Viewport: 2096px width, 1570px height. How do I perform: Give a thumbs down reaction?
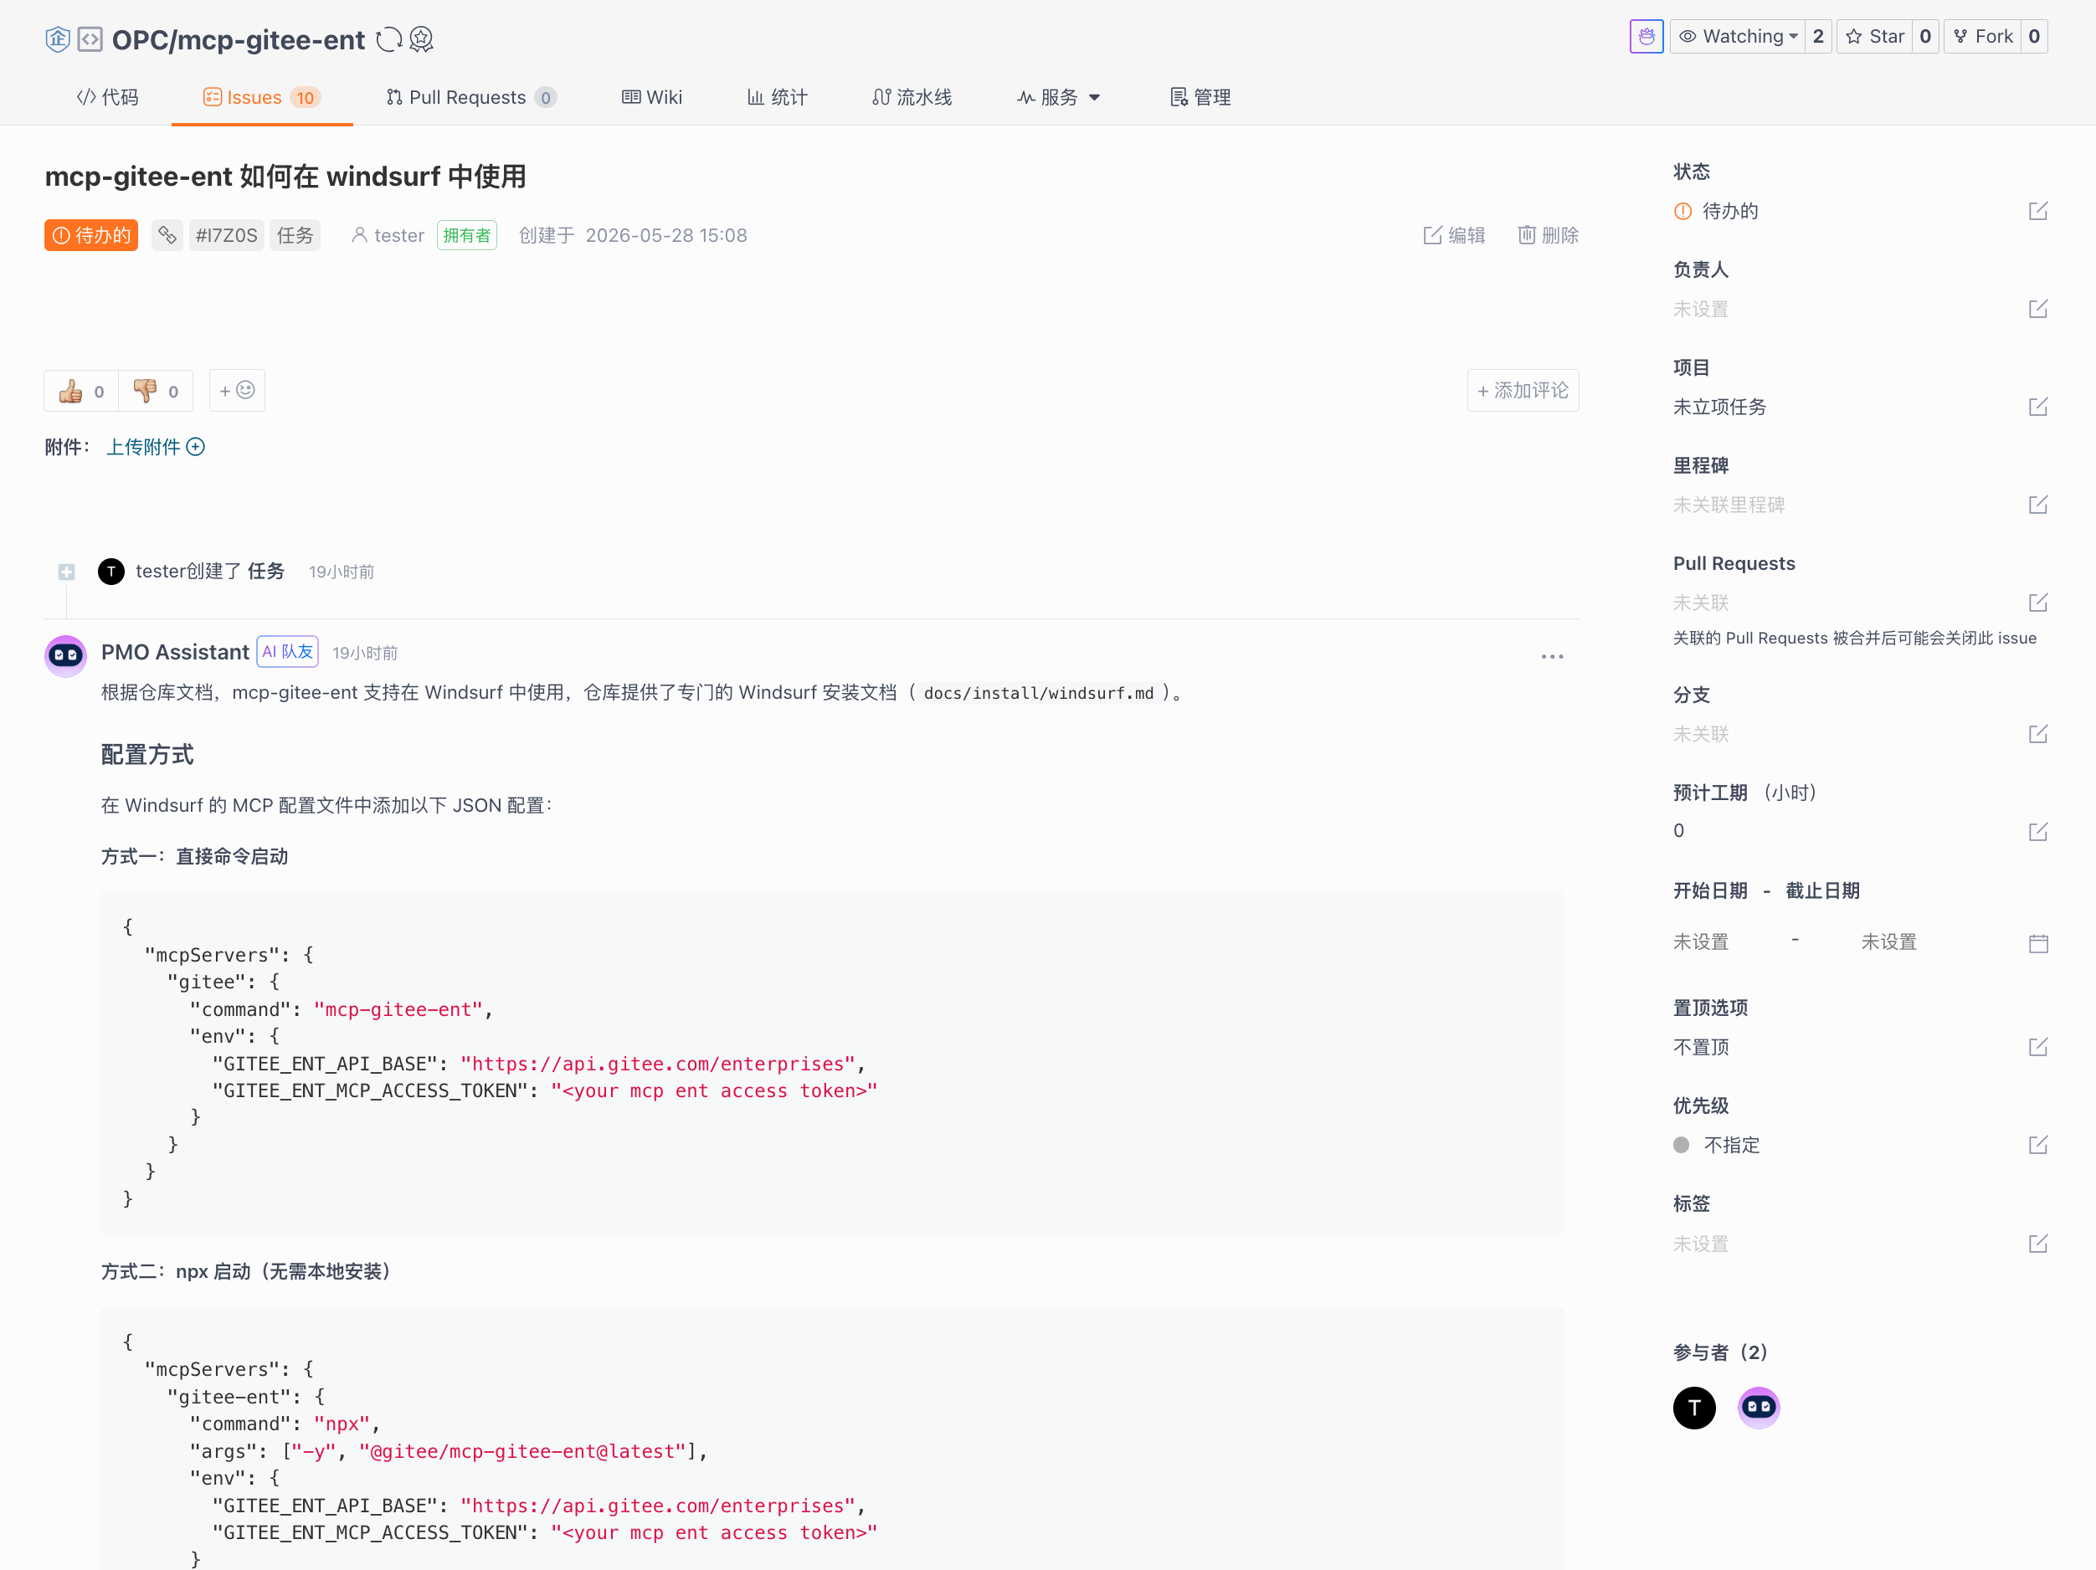pyautogui.click(x=156, y=392)
